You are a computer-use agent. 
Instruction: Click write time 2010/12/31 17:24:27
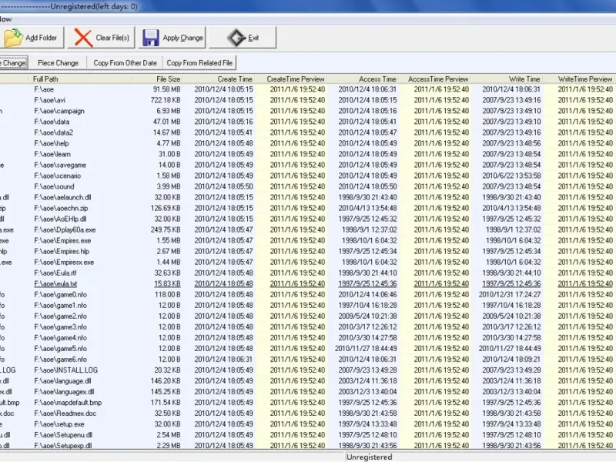510,295
